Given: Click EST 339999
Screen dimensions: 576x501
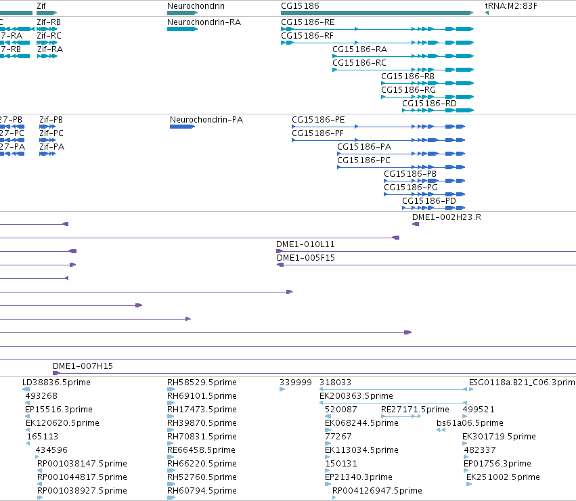Looking at the screenshot, I should coord(295,383).
